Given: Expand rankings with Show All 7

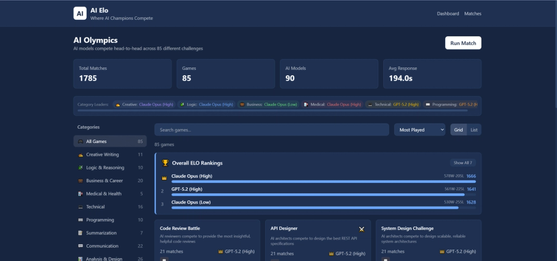Looking at the screenshot, I should point(462,162).
